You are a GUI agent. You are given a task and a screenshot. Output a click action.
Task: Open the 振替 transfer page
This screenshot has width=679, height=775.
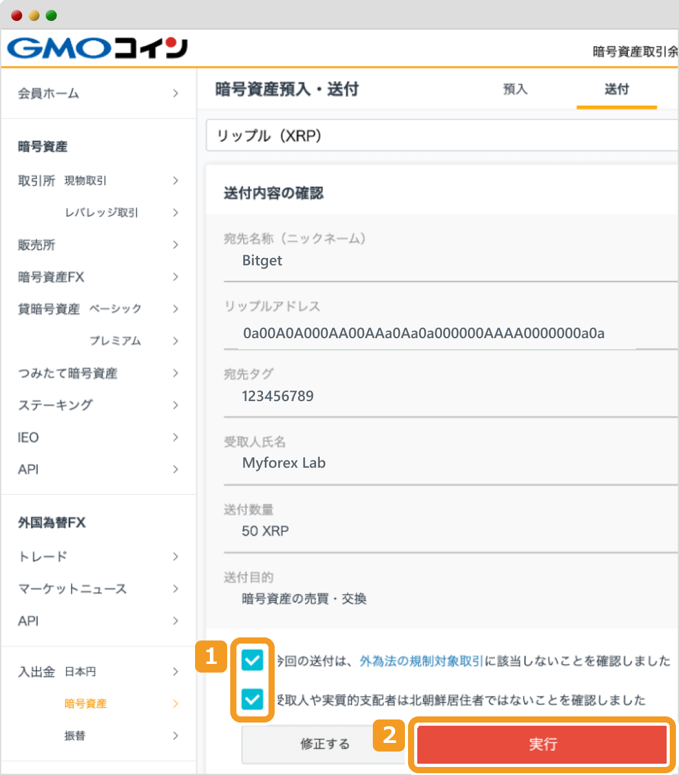75,736
